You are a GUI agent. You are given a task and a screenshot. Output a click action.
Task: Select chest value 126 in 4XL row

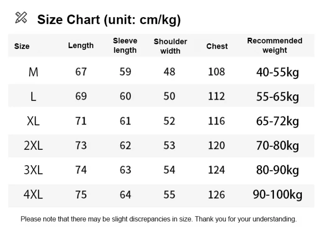click(x=217, y=195)
